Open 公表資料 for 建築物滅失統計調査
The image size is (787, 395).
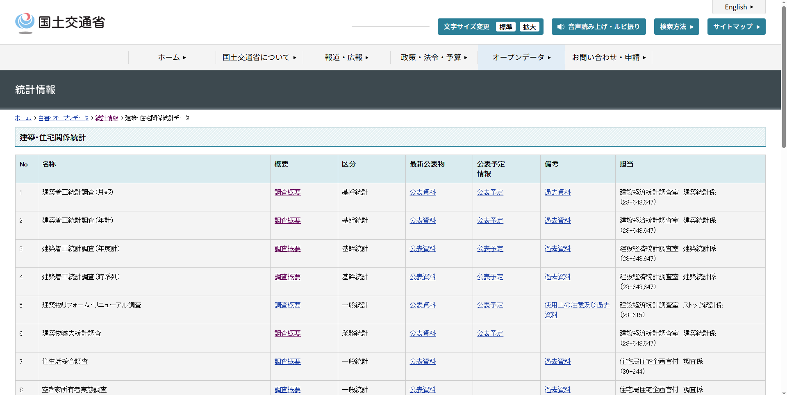tap(423, 333)
